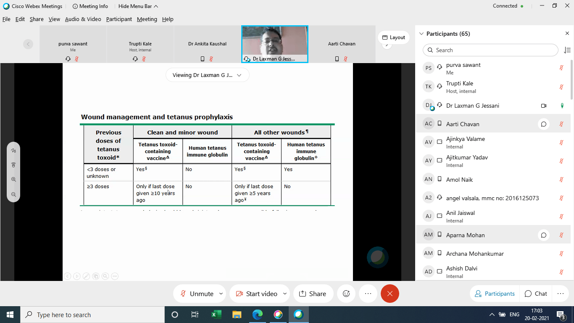
Task: Click the participants Search field
Action: coord(490,50)
